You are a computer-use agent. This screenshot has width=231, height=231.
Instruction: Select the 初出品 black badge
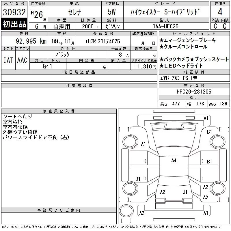tap(14, 24)
